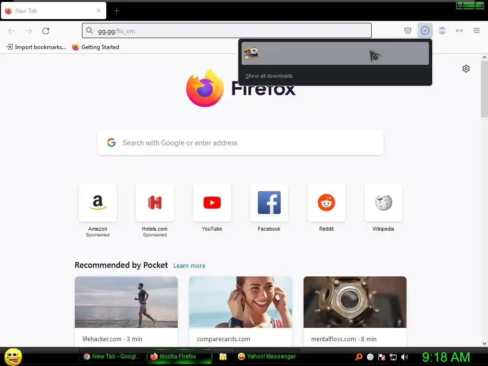Click "Recommended by Pocket" heading
The width and height of the screenshot is (488, 366).
click(x=121, y=265)
